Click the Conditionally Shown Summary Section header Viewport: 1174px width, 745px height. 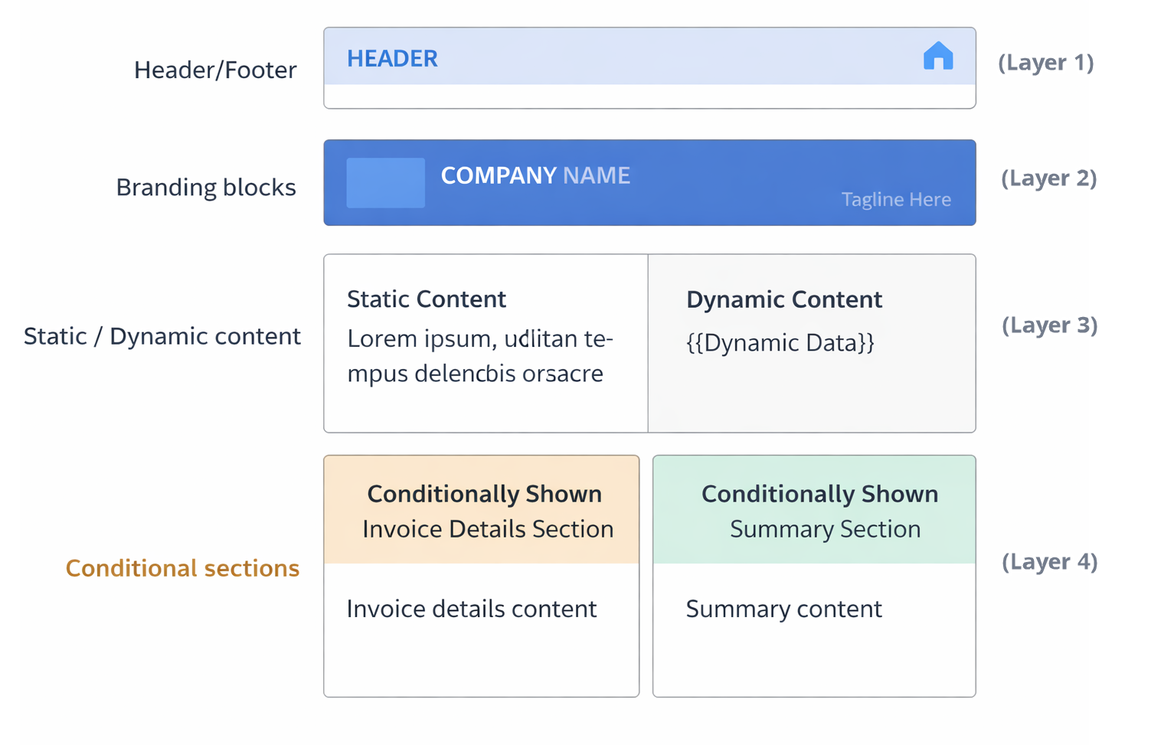pyautogui.click(x=819, y=511)
